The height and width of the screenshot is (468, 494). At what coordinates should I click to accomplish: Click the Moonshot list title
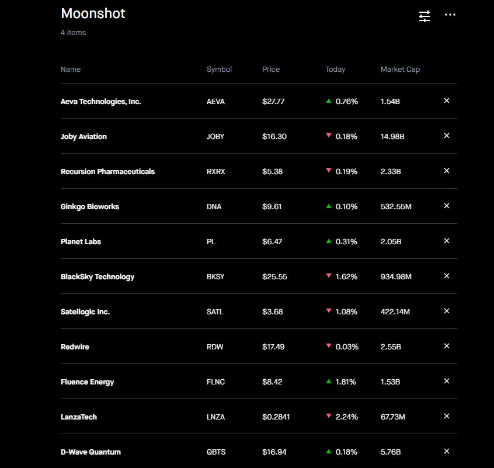tap(93, 13)
